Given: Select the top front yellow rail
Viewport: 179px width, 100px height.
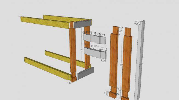Looking at the screenshot, I should [45, 23].
